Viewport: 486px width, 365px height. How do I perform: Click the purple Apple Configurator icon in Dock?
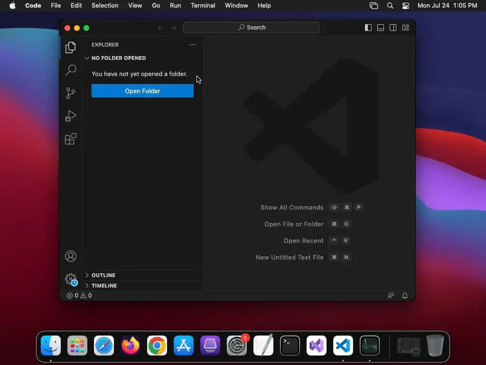[210, 346]
